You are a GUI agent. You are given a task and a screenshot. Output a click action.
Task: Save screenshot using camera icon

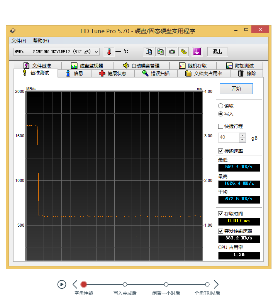172,52
